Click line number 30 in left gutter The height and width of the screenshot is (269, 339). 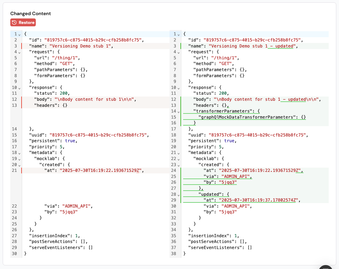click(x=14, y=254)
